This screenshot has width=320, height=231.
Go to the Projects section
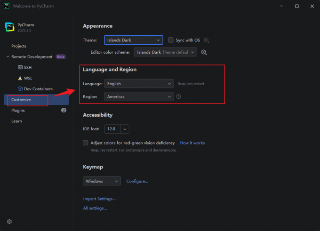pos(19,46)
